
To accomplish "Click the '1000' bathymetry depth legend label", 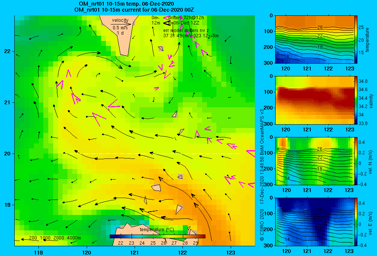I will point(45,238).
